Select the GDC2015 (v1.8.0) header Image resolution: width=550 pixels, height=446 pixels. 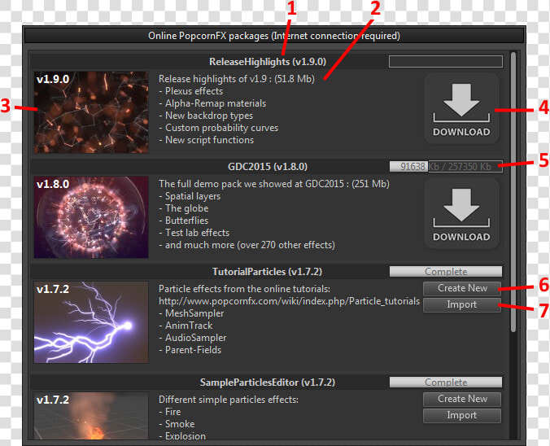coord(268,167)
